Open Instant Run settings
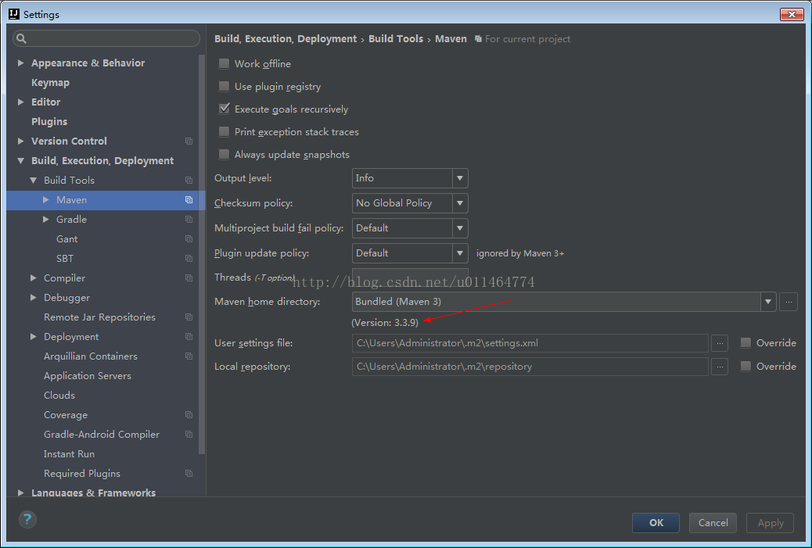This screenshot has width=812, height=548. pyautogui.click(x=69, y=454)
